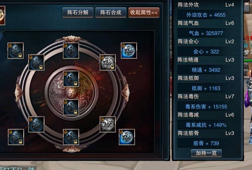Screen dimensions: 252x170
Task: Click the 阵法外攻 Lv4 attribute row
Action: point(206,5)
